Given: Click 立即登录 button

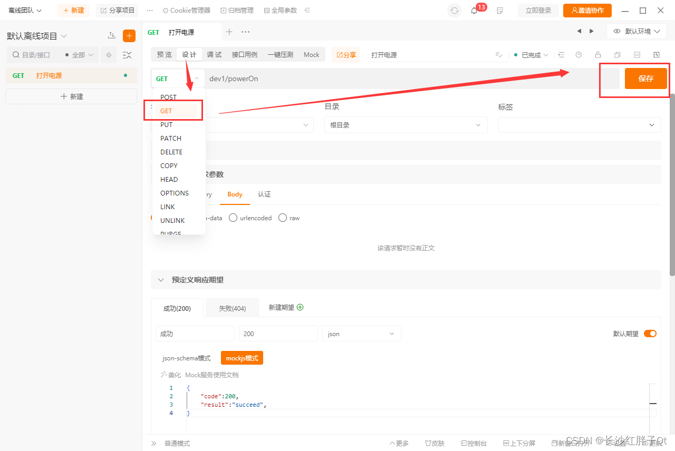Looking at the screenshot, I should pos(538,11).
